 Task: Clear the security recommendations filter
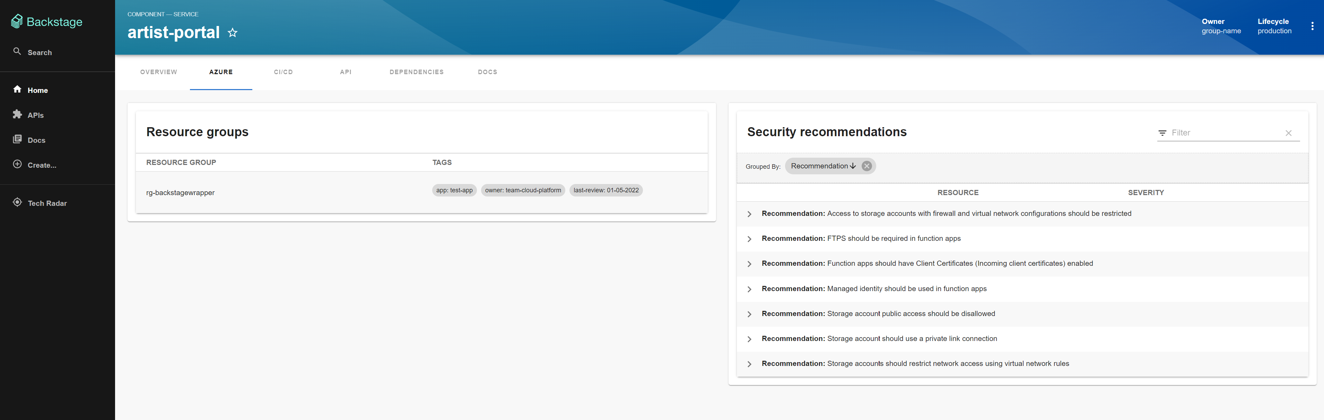[1289, 133]
